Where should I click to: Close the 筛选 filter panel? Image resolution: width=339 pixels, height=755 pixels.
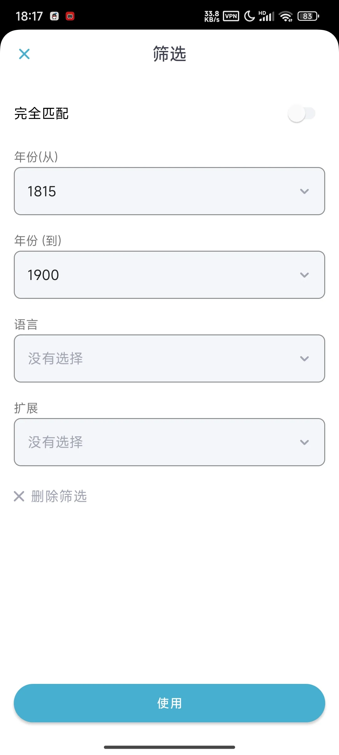pos(24,54)
